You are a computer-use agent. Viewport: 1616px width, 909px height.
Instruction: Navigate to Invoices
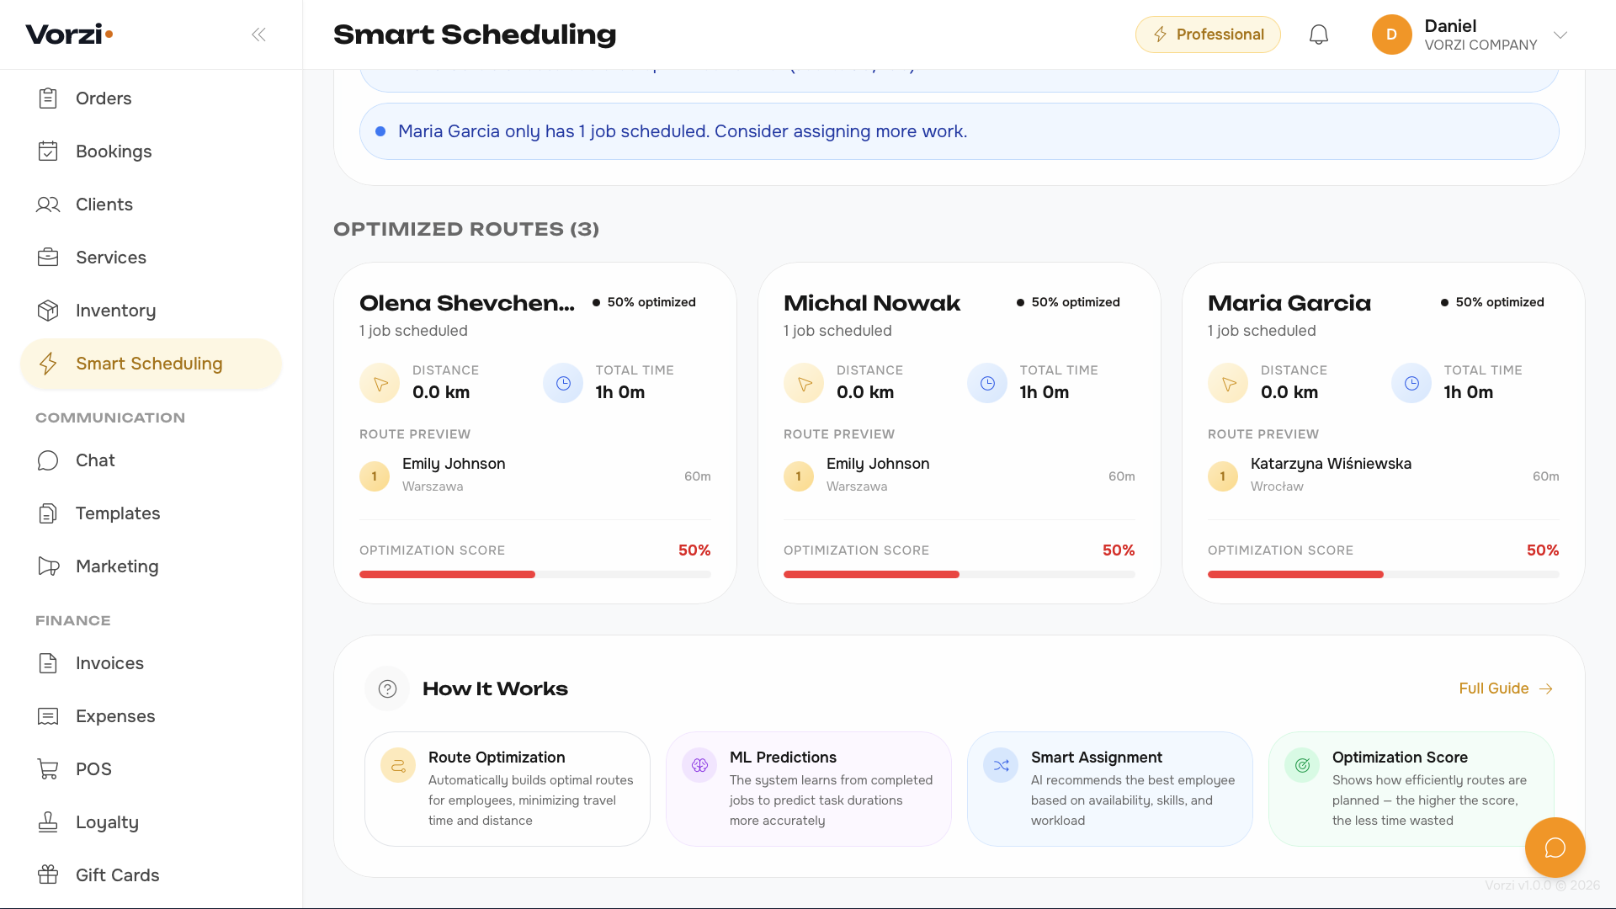[x=151, y=663]
